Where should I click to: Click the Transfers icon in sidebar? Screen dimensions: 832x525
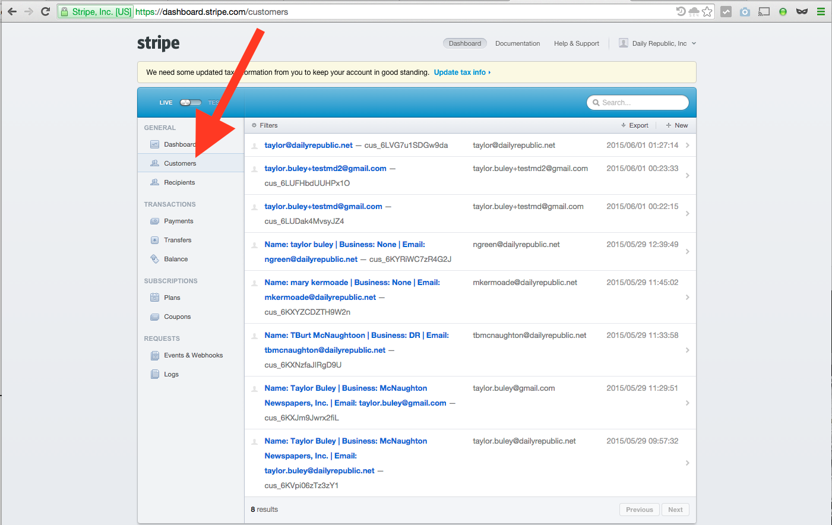[154, 240]
